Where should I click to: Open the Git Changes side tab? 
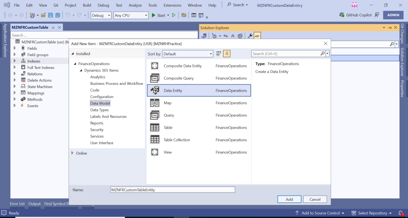click(402, 34)
